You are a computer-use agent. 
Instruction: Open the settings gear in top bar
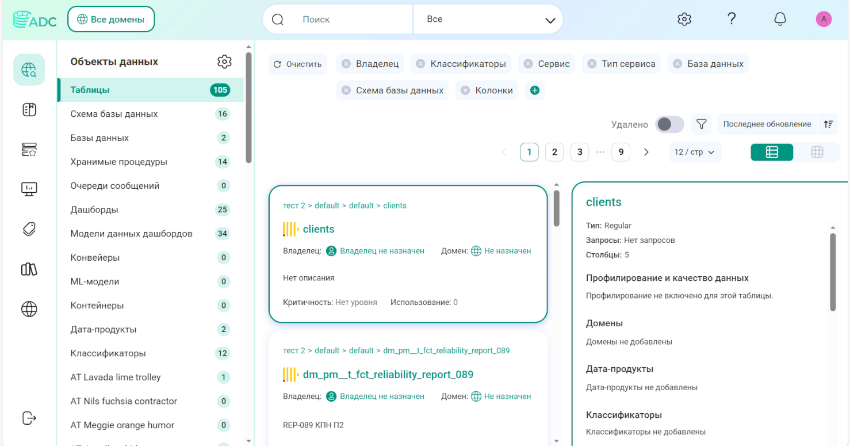tap(684, 19)
